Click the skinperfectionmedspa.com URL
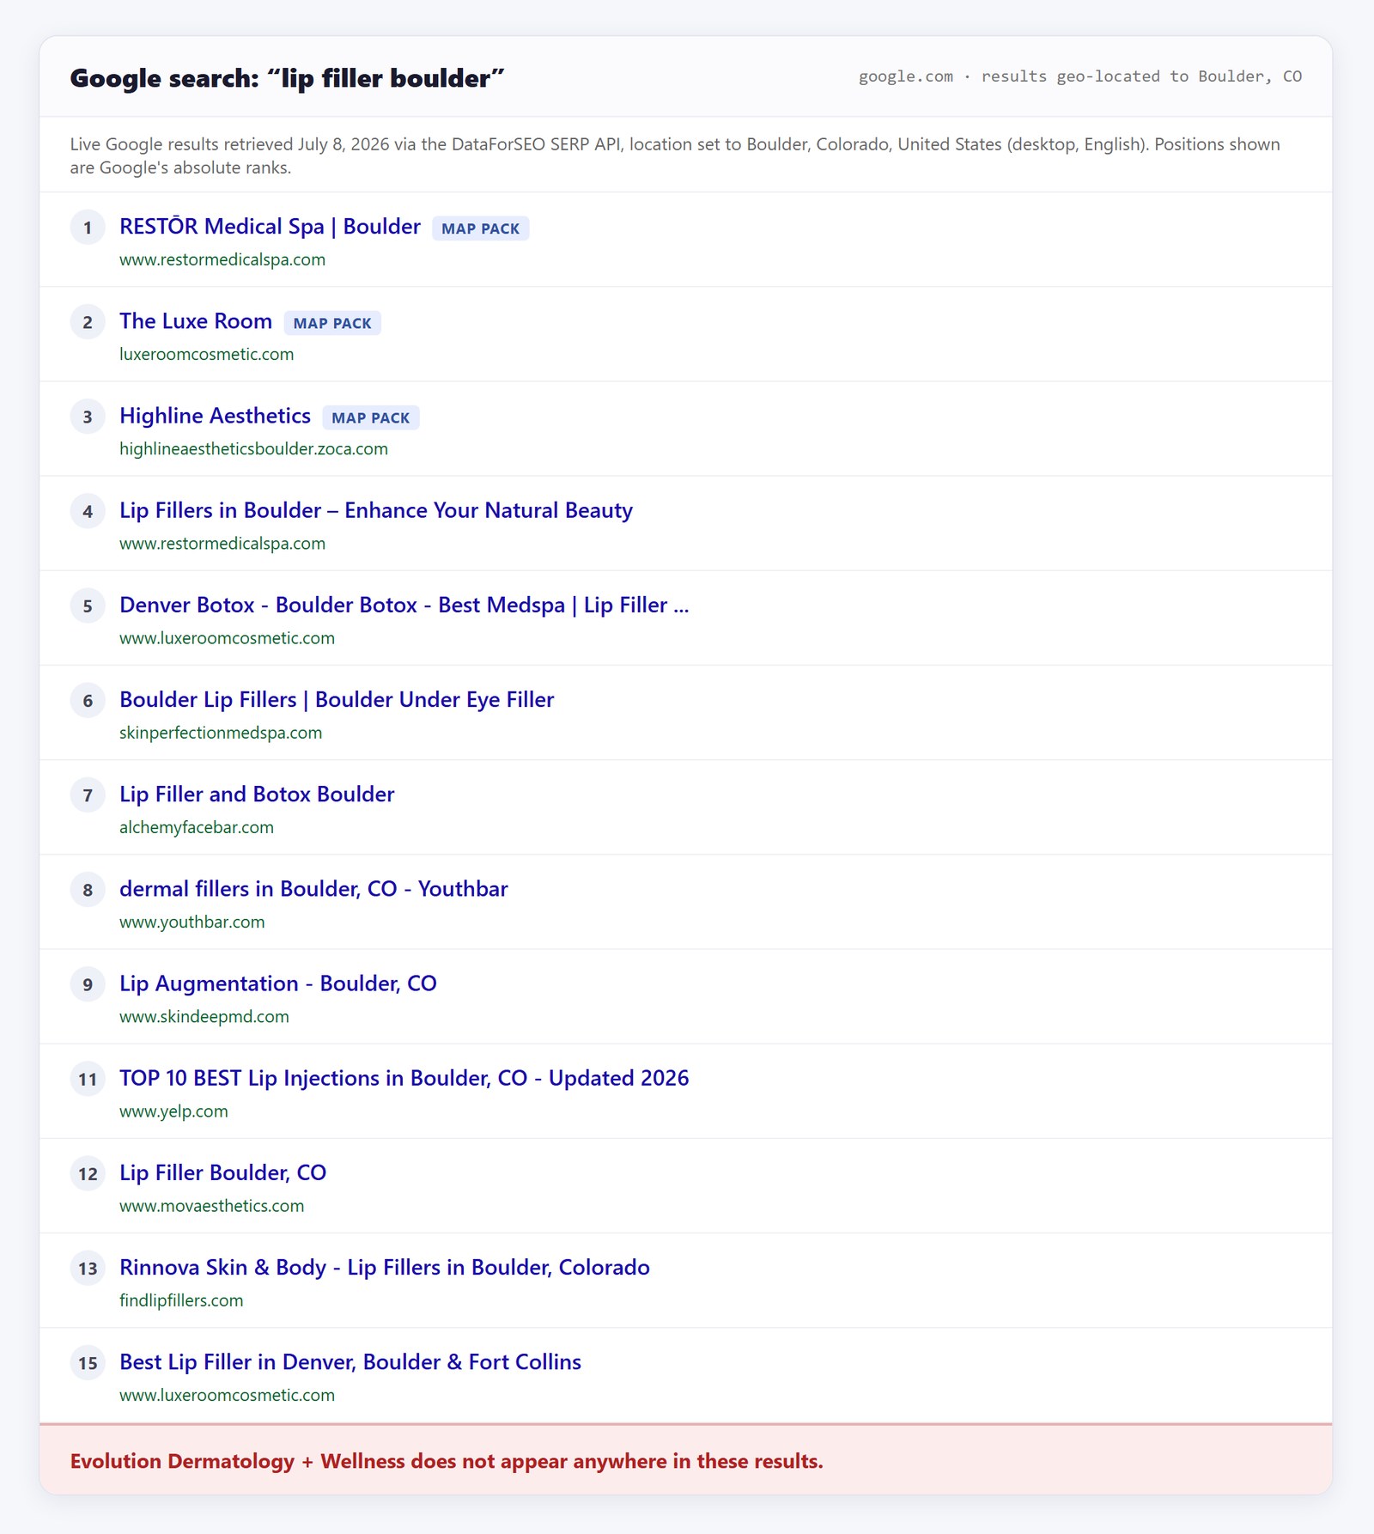 [221, 733]
